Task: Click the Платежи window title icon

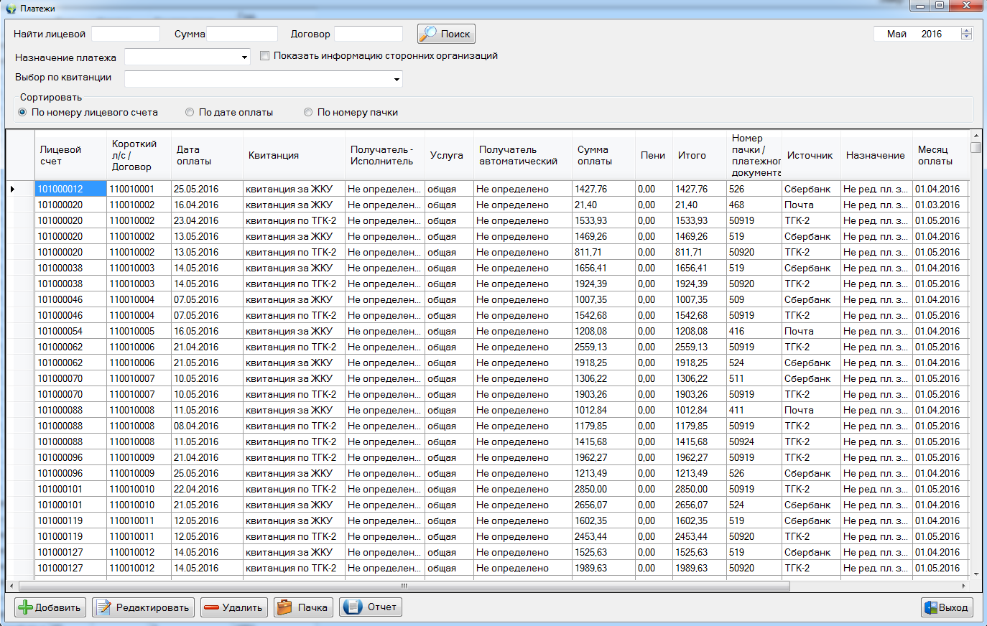Action: pos(11,9)
